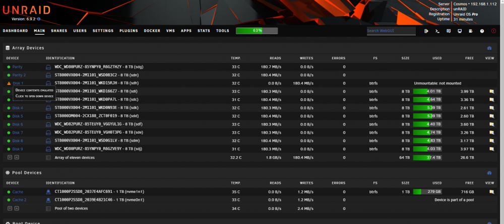This screenshot has width=504, height=224.
Task: Click the down-arrow button in the pool totals row
Action: 10,208
